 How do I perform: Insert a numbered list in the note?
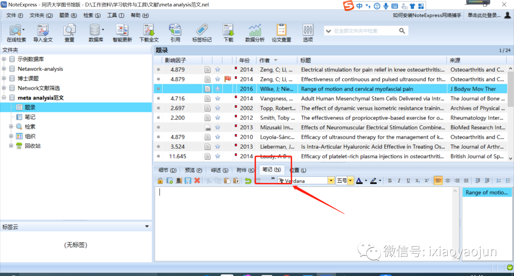click(x=499, y=181)
